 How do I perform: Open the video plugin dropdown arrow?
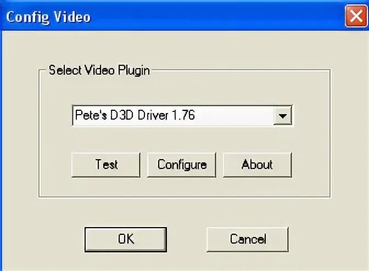pos(282,116)
